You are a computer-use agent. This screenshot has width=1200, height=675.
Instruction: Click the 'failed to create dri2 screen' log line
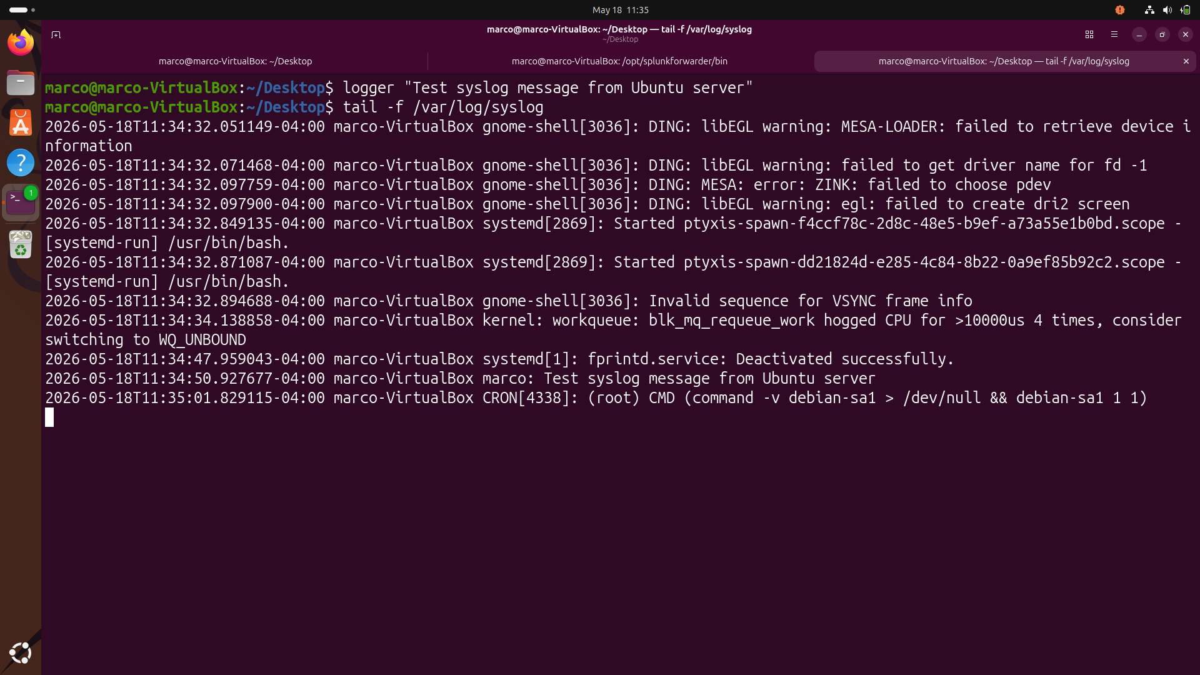pos(587,204)
